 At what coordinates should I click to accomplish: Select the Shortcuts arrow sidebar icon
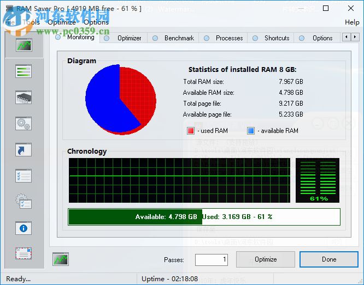(24, 149)
